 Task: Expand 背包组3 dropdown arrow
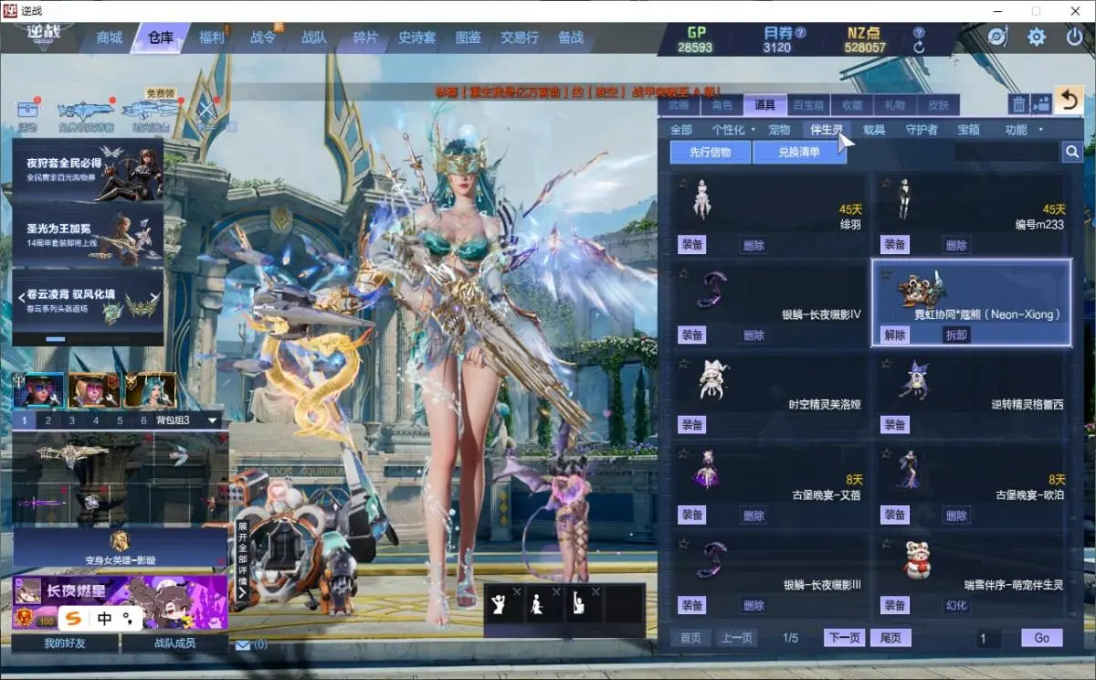(213, 420)
